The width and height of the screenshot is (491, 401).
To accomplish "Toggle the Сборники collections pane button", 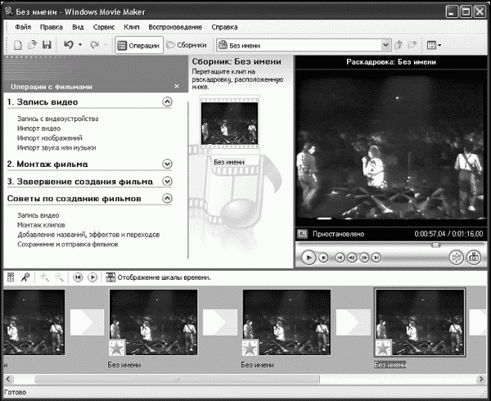I will [187, 44].
